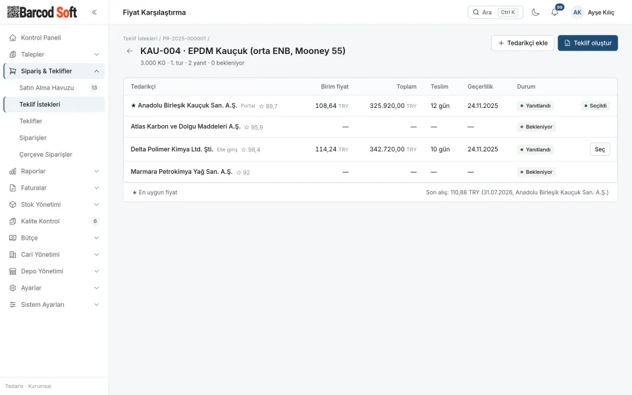Expand the Raporlar chevron
Viewport: 632px width, 395px height.
tap(96, 171)
